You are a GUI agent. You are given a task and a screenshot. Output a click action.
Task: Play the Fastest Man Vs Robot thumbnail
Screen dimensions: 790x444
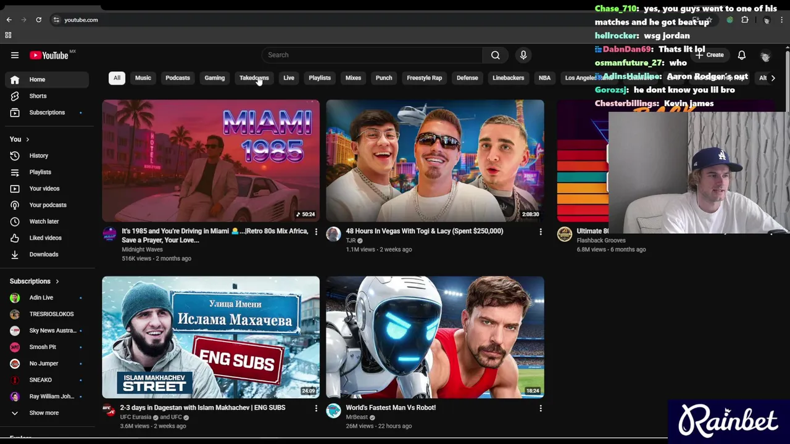click(435, 337)
